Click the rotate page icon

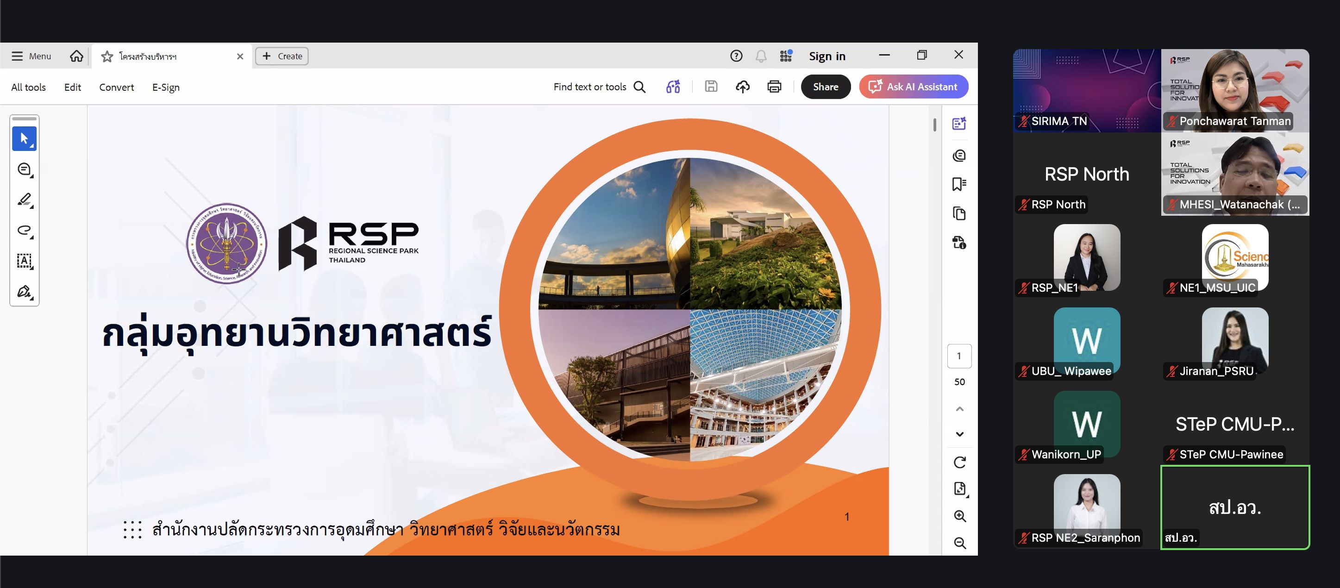point(959,462)
